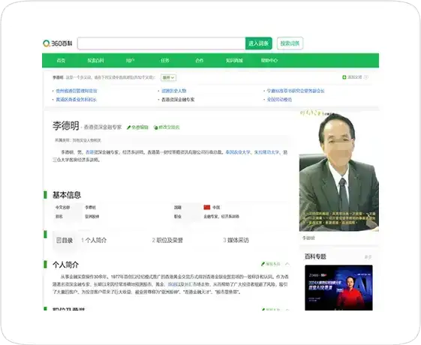Image resolution: width=421 pixels, height=345 pixels.
Task: Focus the encyclopedia search input field
Action: tap(161, 43)
